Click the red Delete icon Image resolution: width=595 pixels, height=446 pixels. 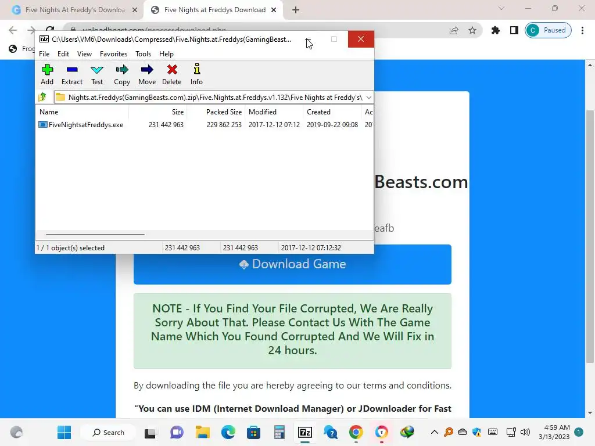click(172, 74)
